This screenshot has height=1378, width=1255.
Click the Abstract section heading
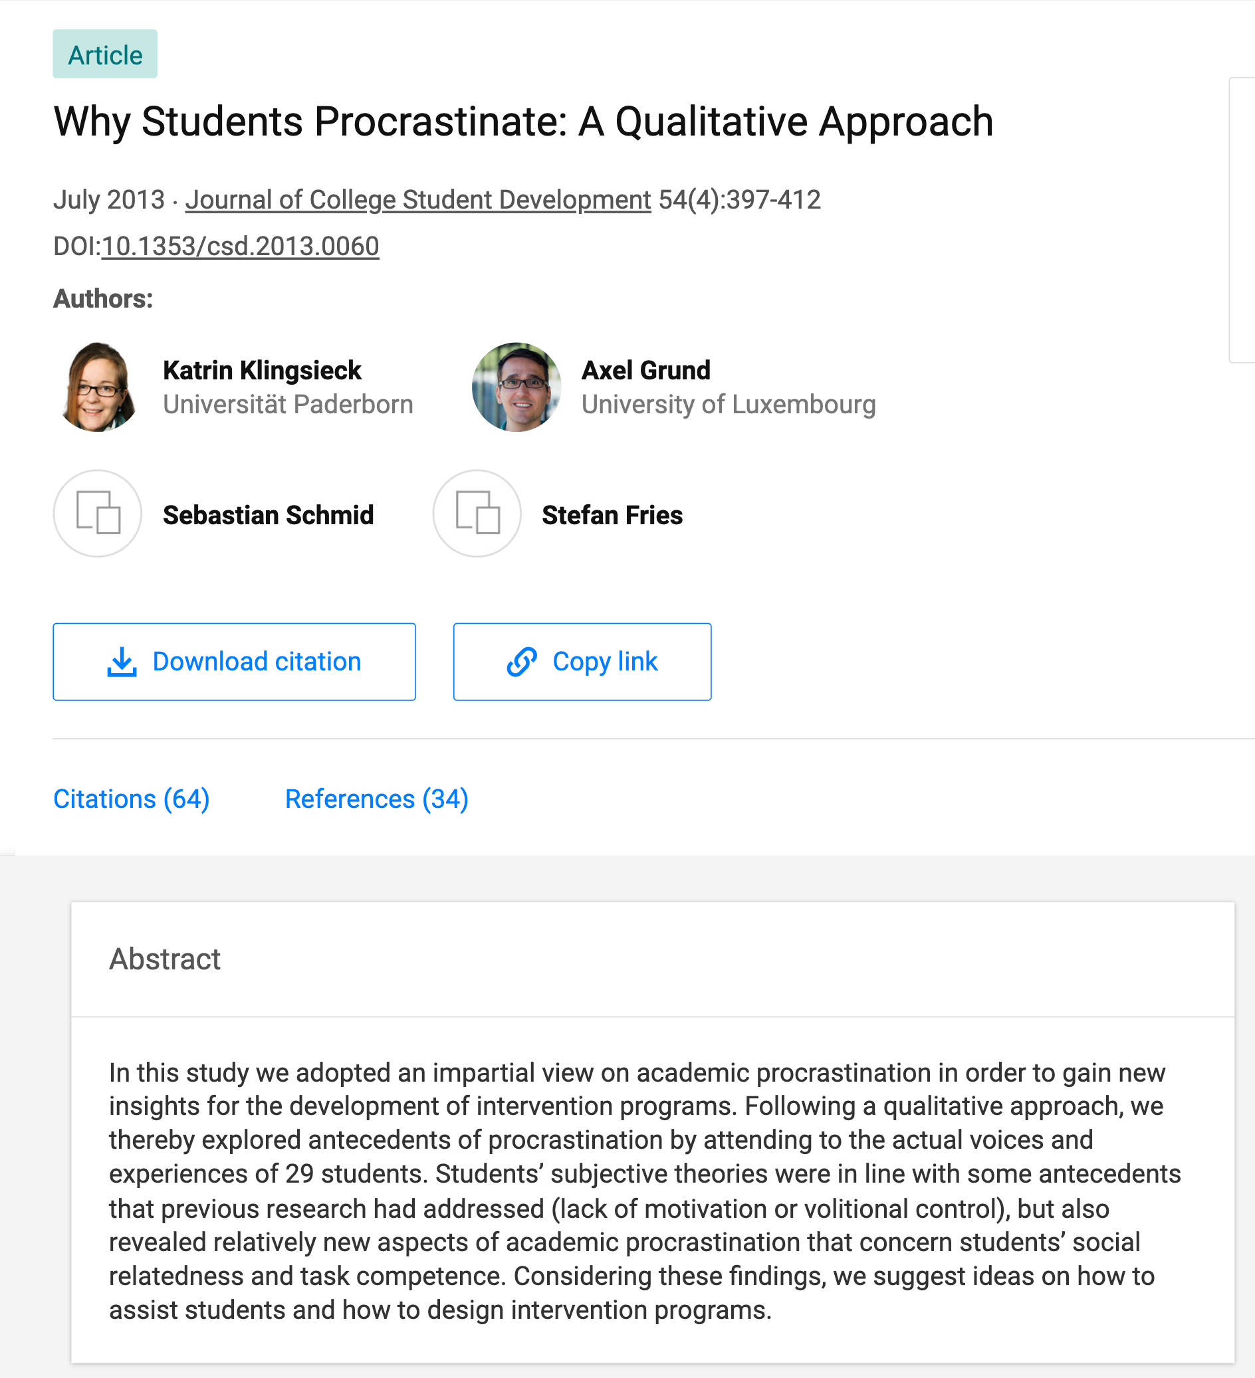165,958
